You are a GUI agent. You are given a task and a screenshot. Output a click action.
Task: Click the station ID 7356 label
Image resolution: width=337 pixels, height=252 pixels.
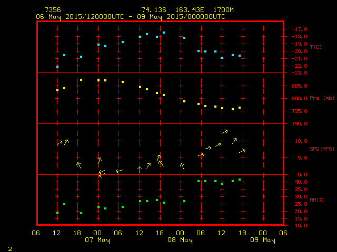point(52,10)
